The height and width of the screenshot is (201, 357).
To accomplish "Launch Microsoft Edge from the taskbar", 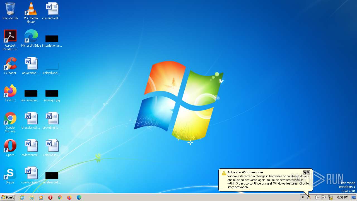I will pyautogui.click(x=79, y=197).
